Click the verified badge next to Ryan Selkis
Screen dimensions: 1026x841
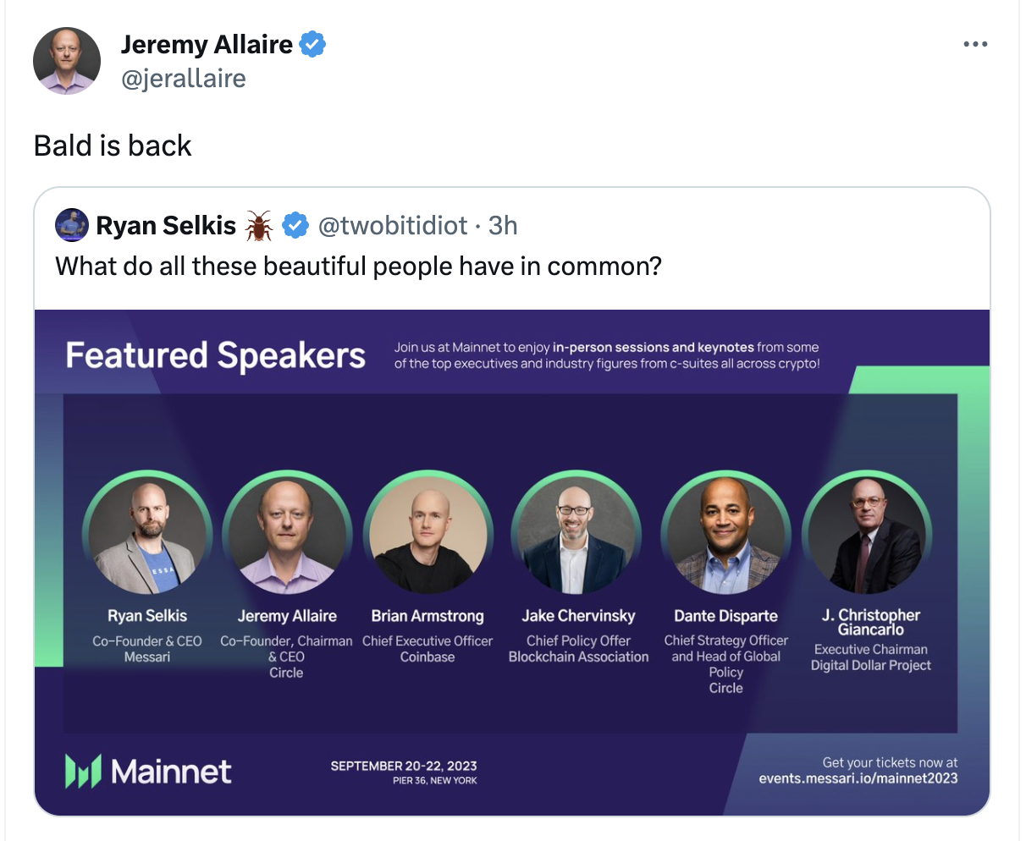(x=295, y=225)
